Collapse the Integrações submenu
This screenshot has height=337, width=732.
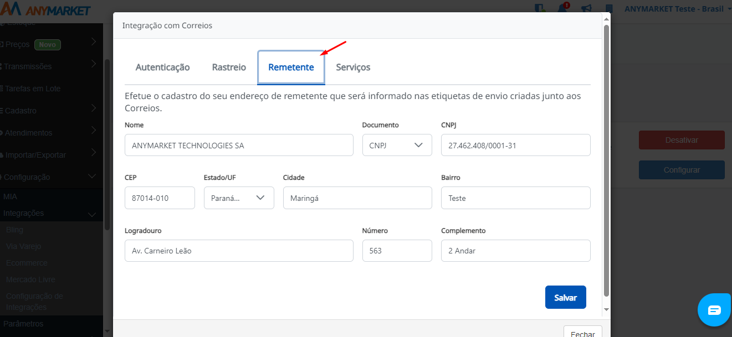52,213
